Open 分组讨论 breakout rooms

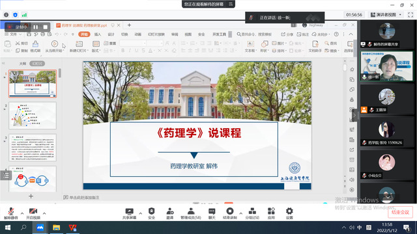tap(252, 214)
